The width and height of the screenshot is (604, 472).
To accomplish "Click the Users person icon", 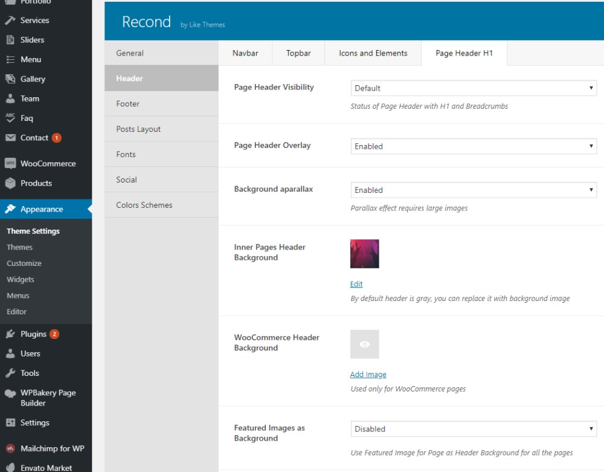I will (10, 354).
